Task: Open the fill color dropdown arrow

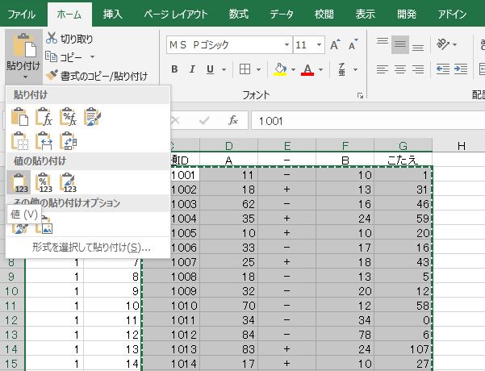Action: (x=293, y=69)
